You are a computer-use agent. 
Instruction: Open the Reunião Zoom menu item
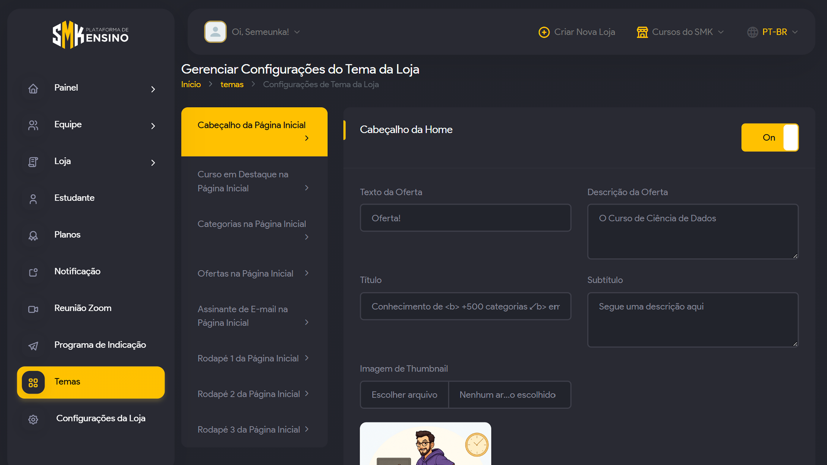pyautogui.click(x=91, y=308)
